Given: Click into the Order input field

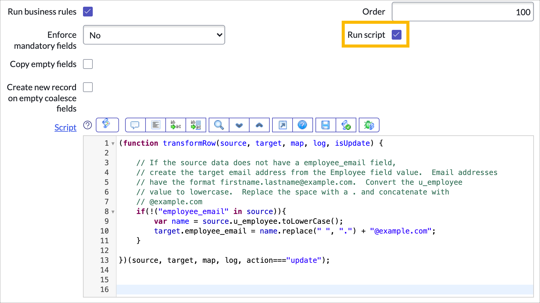Looking at the screenshot, I should coord(462,12).
